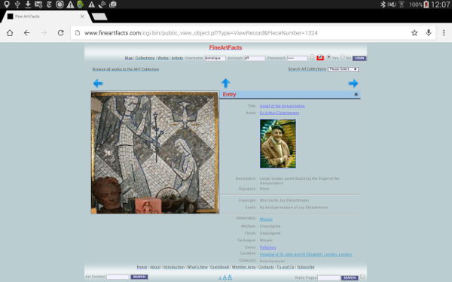Tap the microphone voice search icon
Viewport: 452px width, 282px height.
pyautogui.click(x=429, y=33)
